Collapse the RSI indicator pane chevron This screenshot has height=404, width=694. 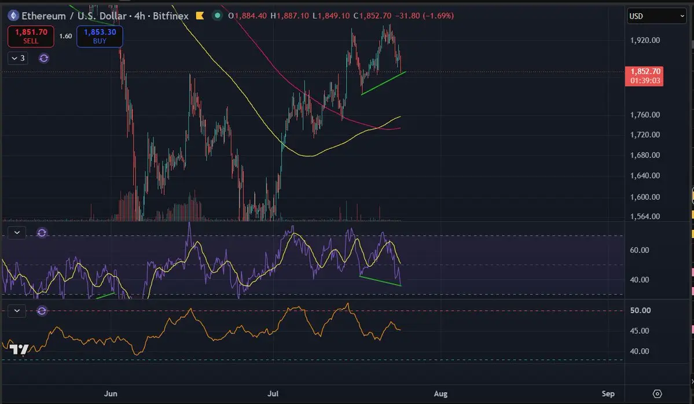coord(17,233)
